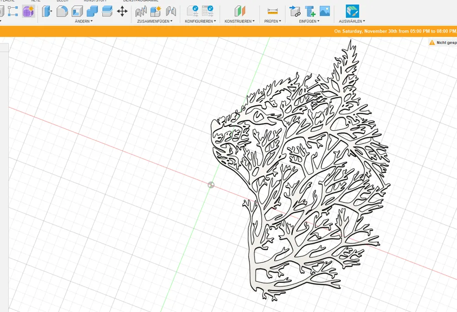457x312 pixels.
Task: Select the Press Pull tool in Ändern
Action: (x=47, y=11)
